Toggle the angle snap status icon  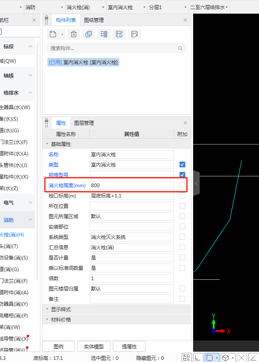(x=254, y=358)
